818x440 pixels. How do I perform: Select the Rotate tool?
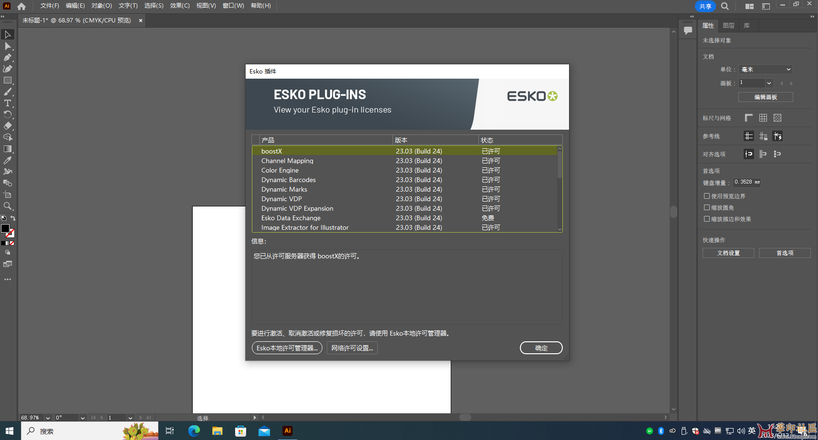8,114
